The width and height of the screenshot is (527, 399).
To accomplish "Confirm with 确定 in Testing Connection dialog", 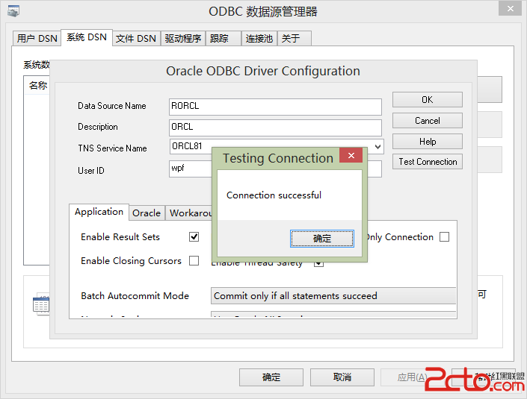I will point(322,239).
